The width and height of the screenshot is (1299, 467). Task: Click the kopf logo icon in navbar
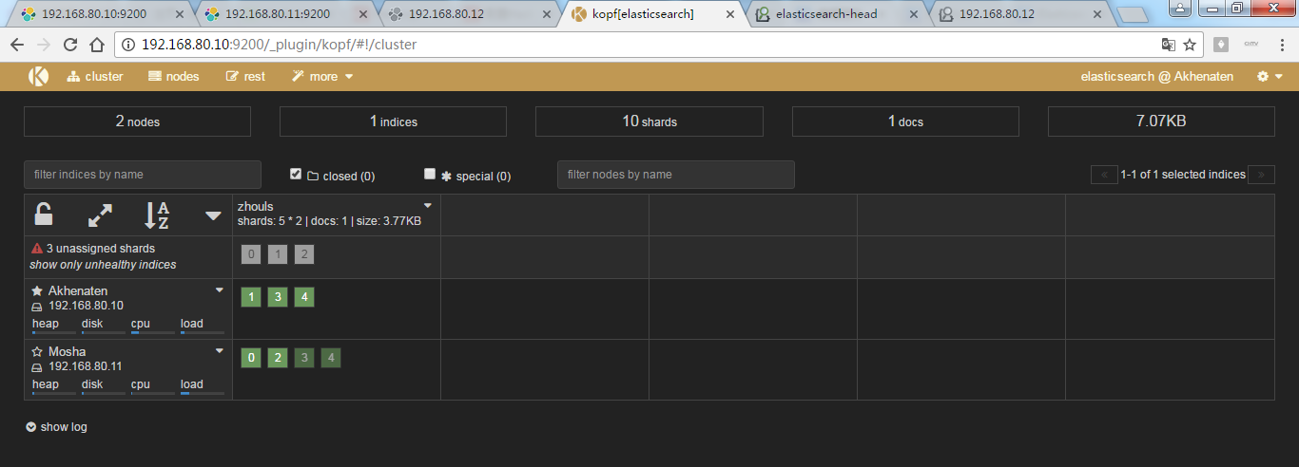click(x=38, y=76)
